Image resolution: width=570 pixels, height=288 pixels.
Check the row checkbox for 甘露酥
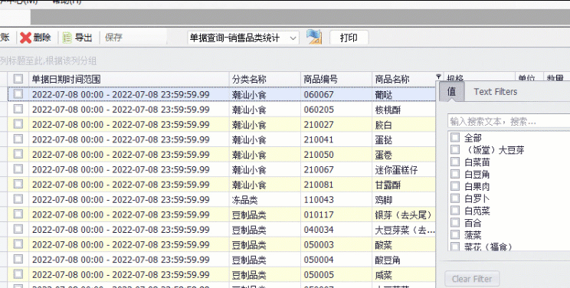click(18, 184)
